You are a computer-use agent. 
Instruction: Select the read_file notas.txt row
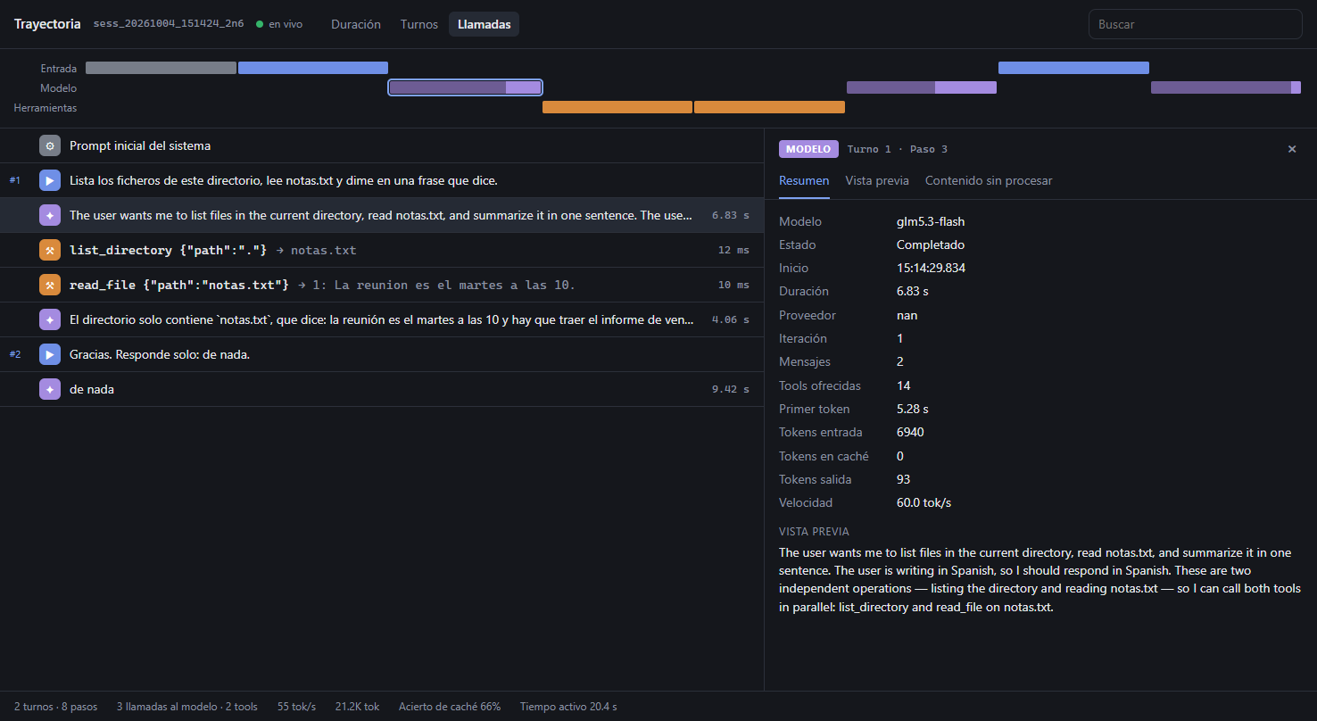point(382,285)
